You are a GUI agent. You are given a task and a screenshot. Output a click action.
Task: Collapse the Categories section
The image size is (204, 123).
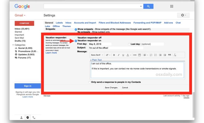13,45
